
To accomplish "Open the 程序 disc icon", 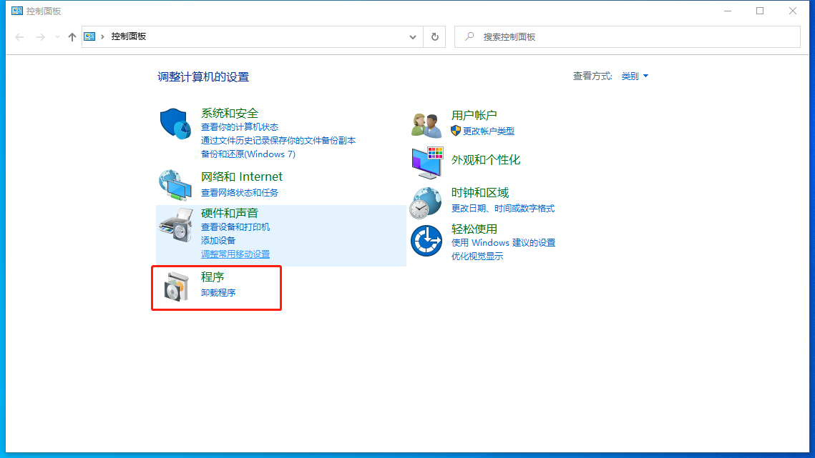I will [x=176, y=286].
